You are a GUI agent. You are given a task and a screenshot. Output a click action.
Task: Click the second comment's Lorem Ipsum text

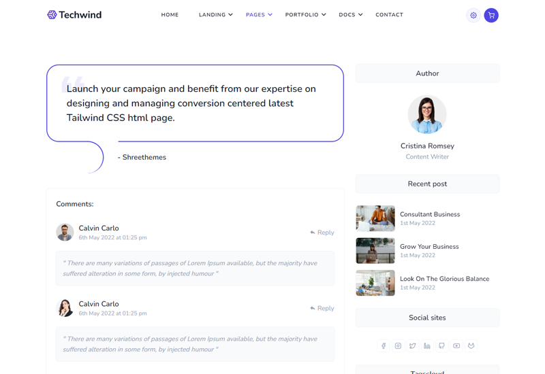click(x=190, y=344)
